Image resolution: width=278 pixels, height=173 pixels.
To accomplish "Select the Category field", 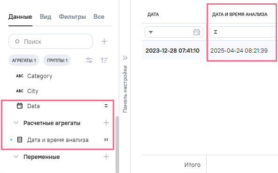I will 40,76.
